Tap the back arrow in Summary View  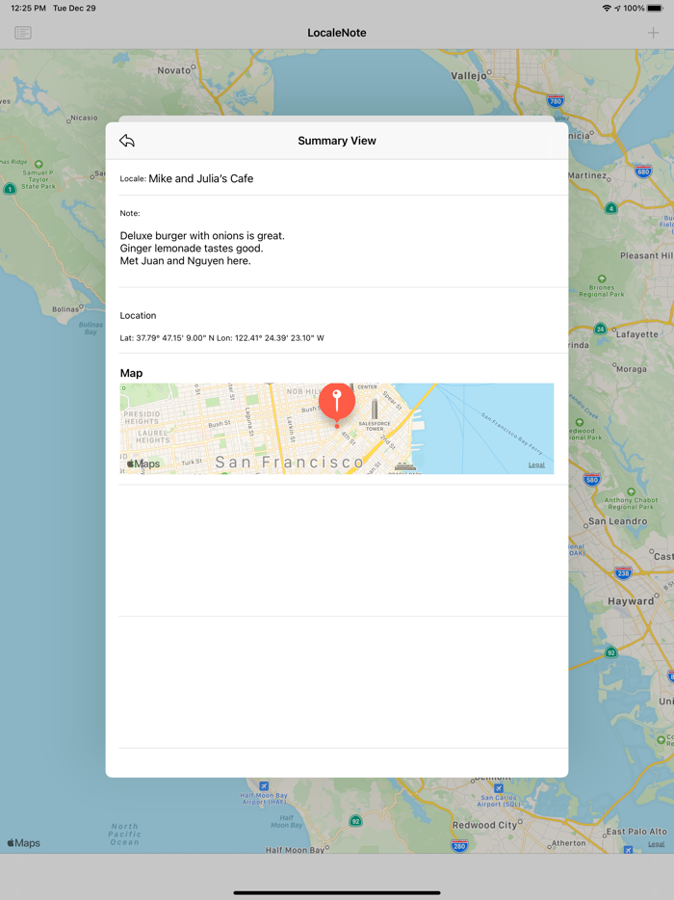[127, 141]
